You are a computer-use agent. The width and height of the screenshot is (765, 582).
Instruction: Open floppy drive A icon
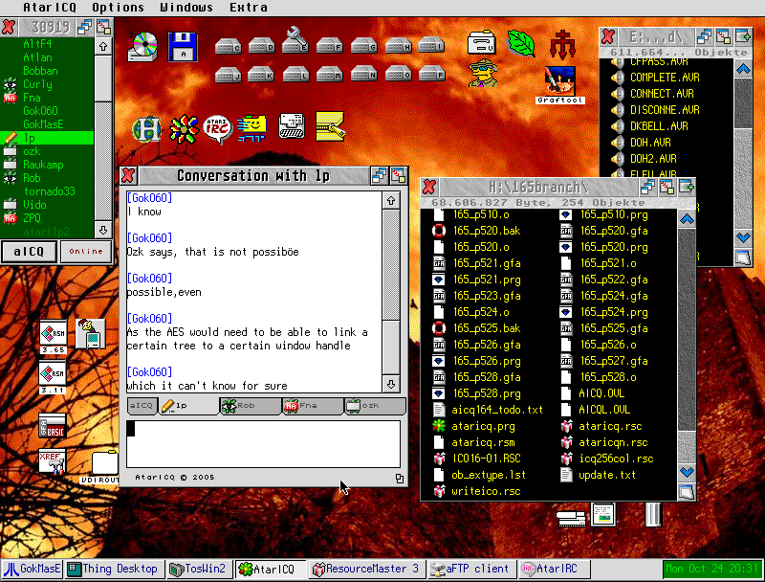coord(183,47)
